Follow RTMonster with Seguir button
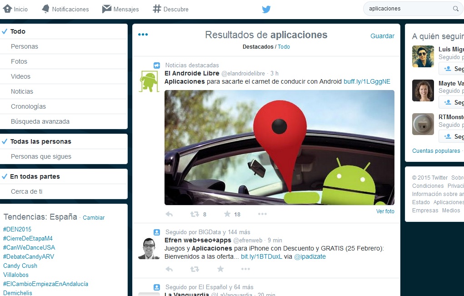Viewport: 464px width, 296px height. [452, 136]
